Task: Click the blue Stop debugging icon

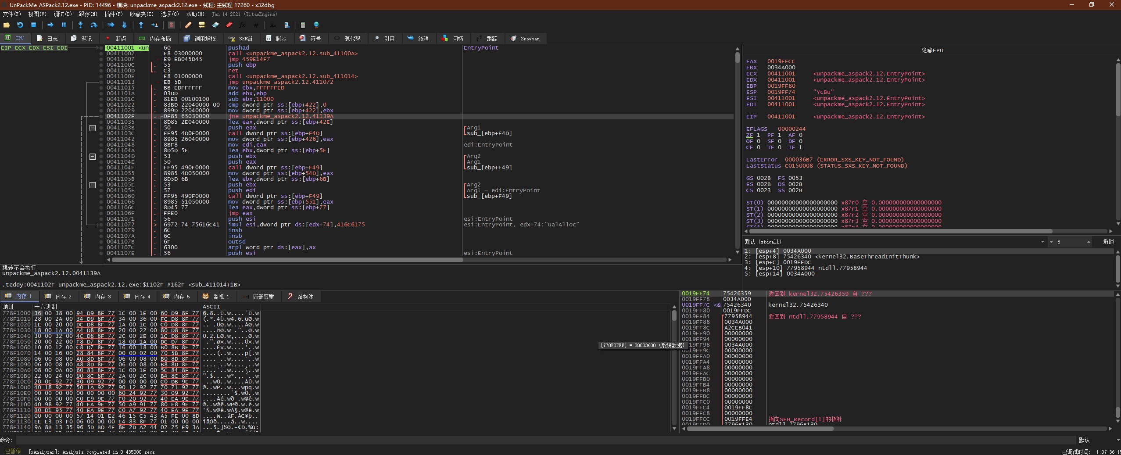Action: pos(33,25)
